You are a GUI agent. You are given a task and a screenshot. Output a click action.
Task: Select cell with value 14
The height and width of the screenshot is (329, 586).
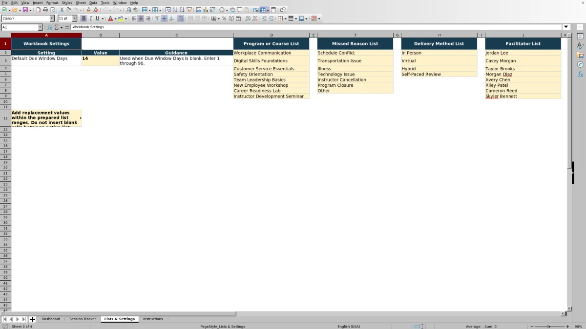click(101, 60)
